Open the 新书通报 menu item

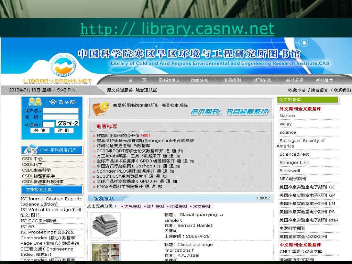click(x=294, y=80)
